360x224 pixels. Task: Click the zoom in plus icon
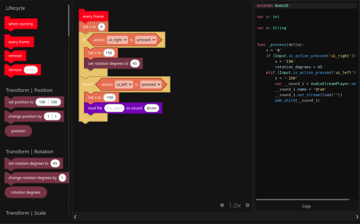247,205
